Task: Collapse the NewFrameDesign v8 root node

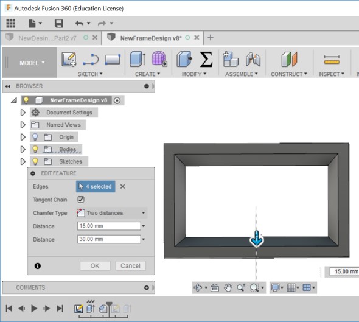Action: pos(14,100)
